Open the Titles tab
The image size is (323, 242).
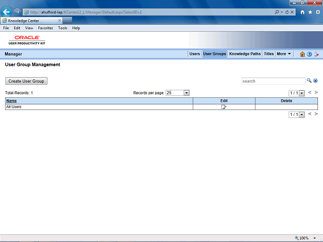pyautogui.click(x=268, y=54)
